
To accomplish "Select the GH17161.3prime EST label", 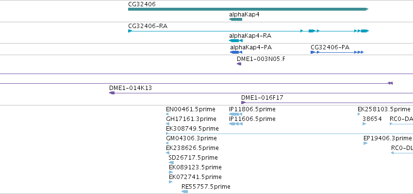I will [191, 119].
